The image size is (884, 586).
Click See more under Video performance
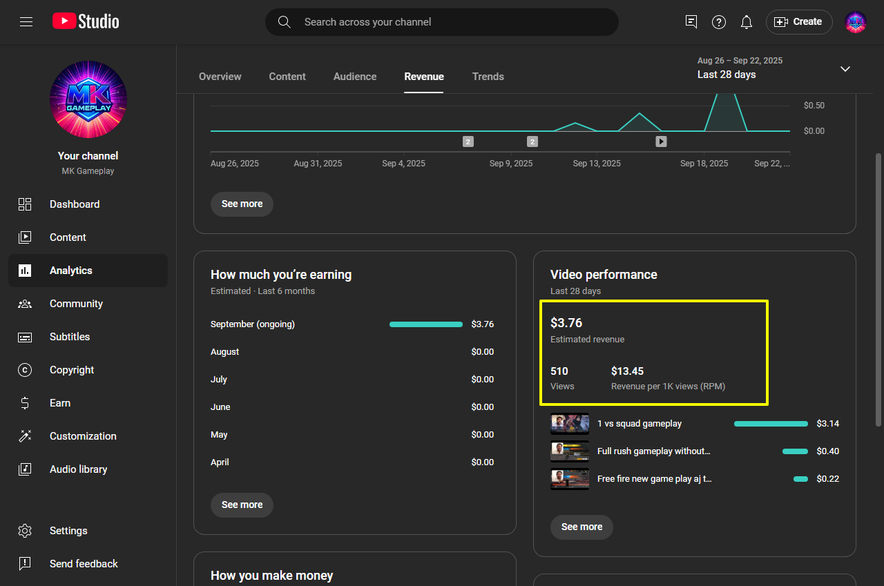(582, 527)
